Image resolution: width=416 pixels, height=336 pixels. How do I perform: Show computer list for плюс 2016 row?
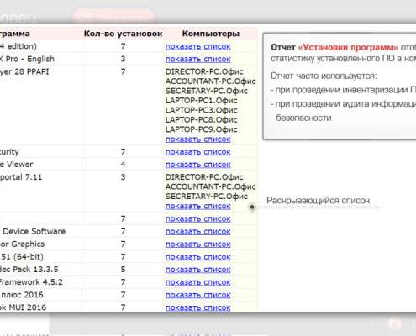pyautogui.click(x=198, y=295)
